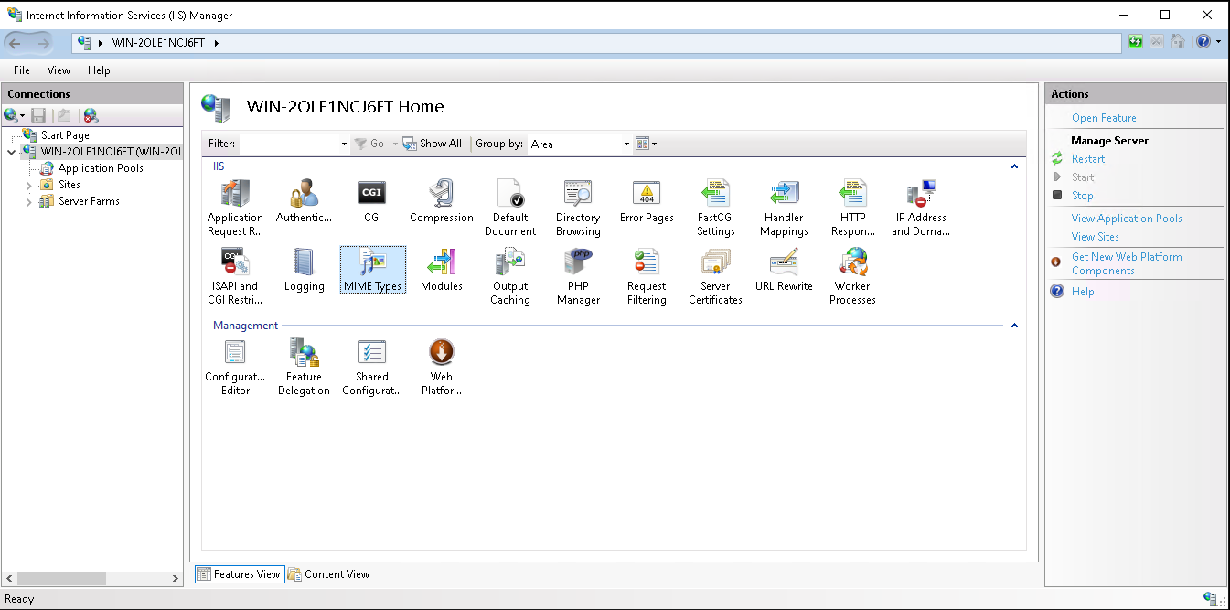Image resolution: width=1230 pixels, height=610 pixels.
Task: Click the Refresh page icon near address bar
Action: (1135, 42)
